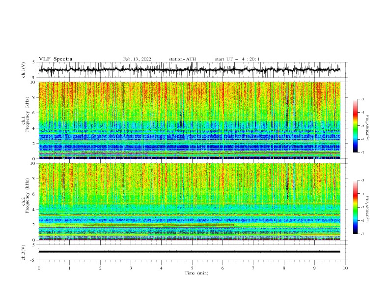Click the "-5" tick on ch.2 colorbar
The width and height of the screenshot is (389, 301).
coord(362,207)
